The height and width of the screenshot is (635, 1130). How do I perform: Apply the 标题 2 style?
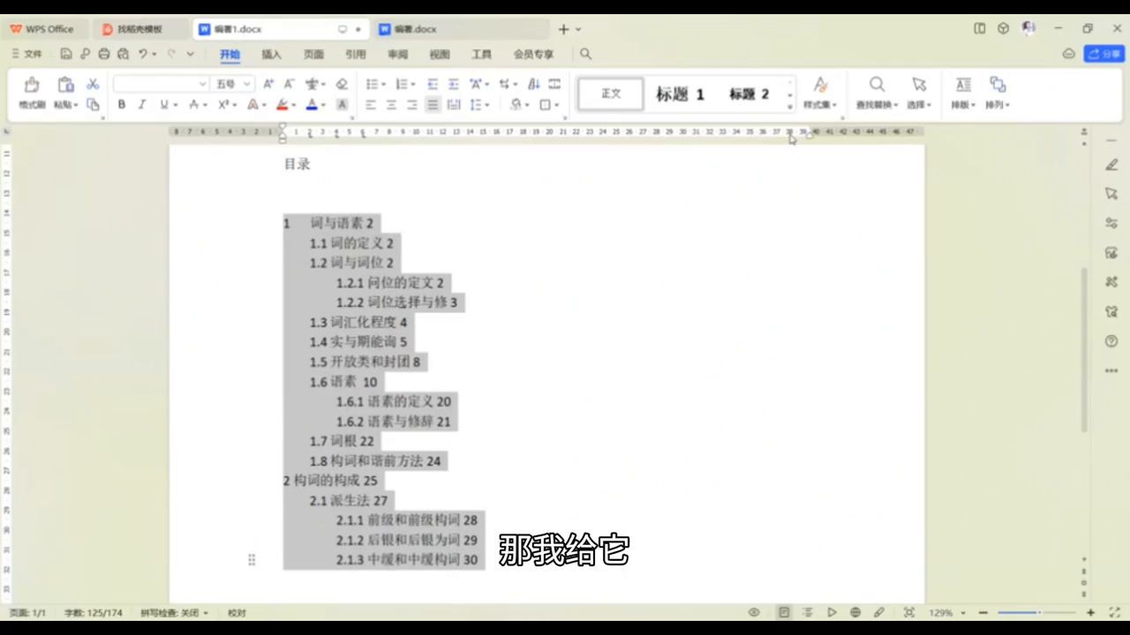[x=749, y=93]
